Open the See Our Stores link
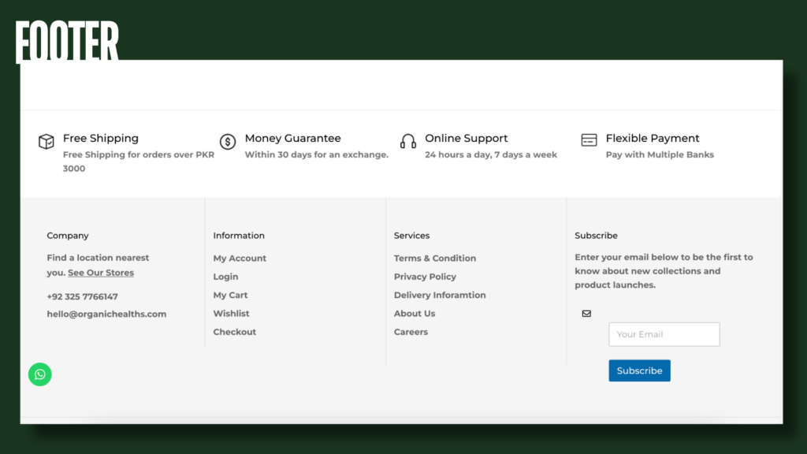The width and height of the screenshot is (807, 454). pos(101,273)
